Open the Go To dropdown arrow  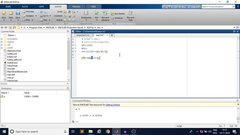click(50, 16)
